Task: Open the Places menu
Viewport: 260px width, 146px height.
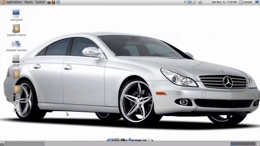Action: [28, 2]
